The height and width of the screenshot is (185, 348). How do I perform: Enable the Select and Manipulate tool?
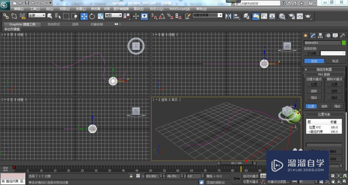click(x=136, y=16)
